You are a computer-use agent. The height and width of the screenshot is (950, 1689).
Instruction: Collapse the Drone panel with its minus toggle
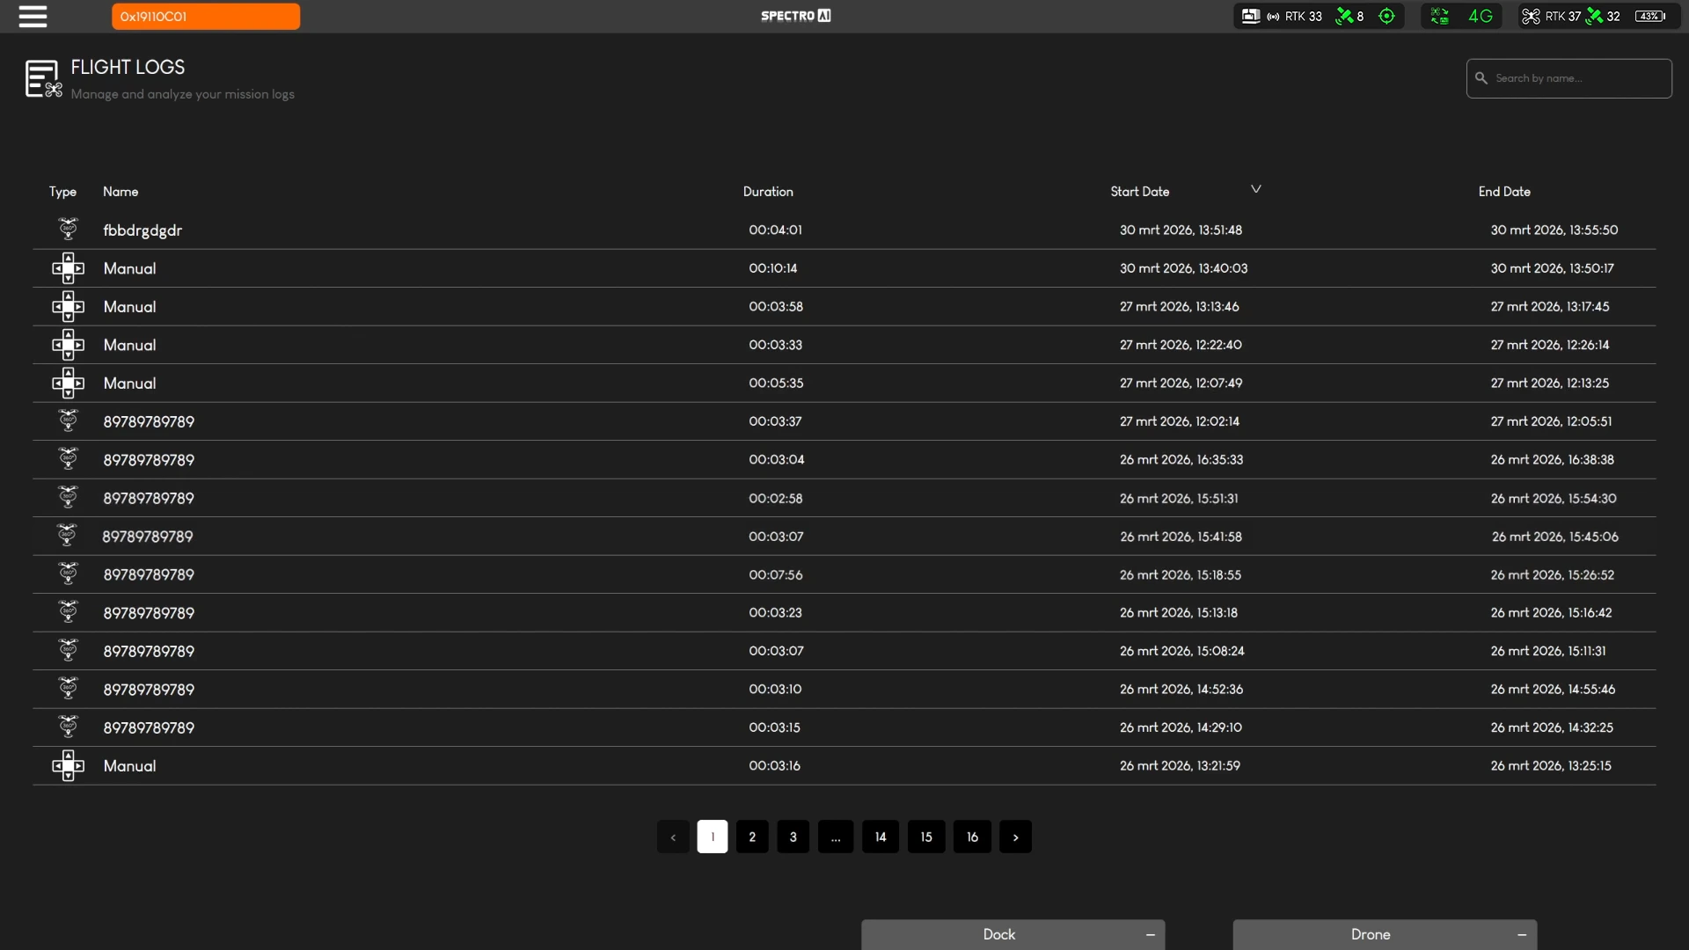click(1519, 934)
